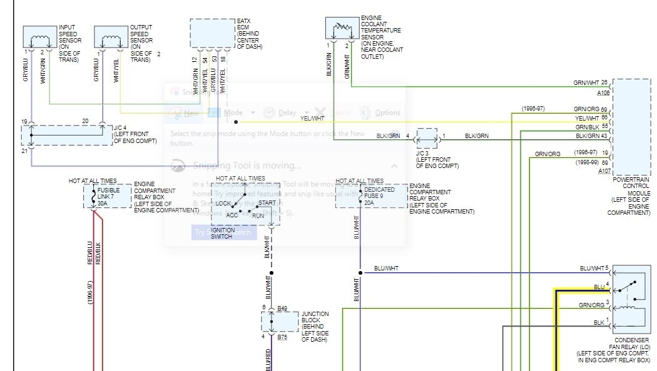
Task: Toggle the ignition switch to START position
Action: click(x=258, y=205)
